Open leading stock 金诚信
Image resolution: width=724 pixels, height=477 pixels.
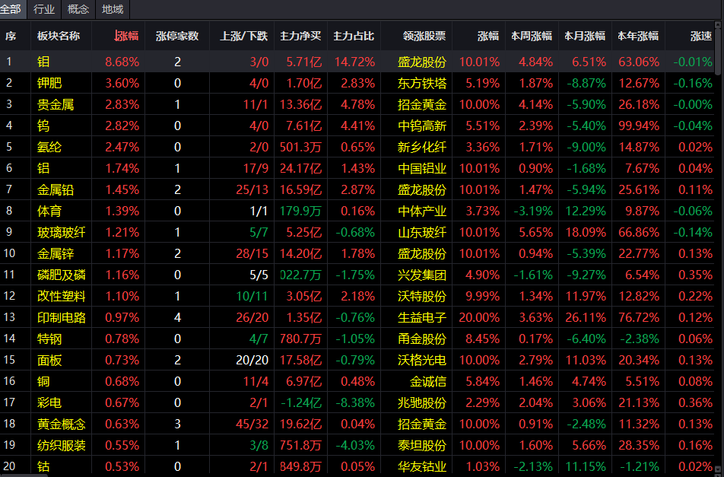pyautogui.click(x=428, y=381)
